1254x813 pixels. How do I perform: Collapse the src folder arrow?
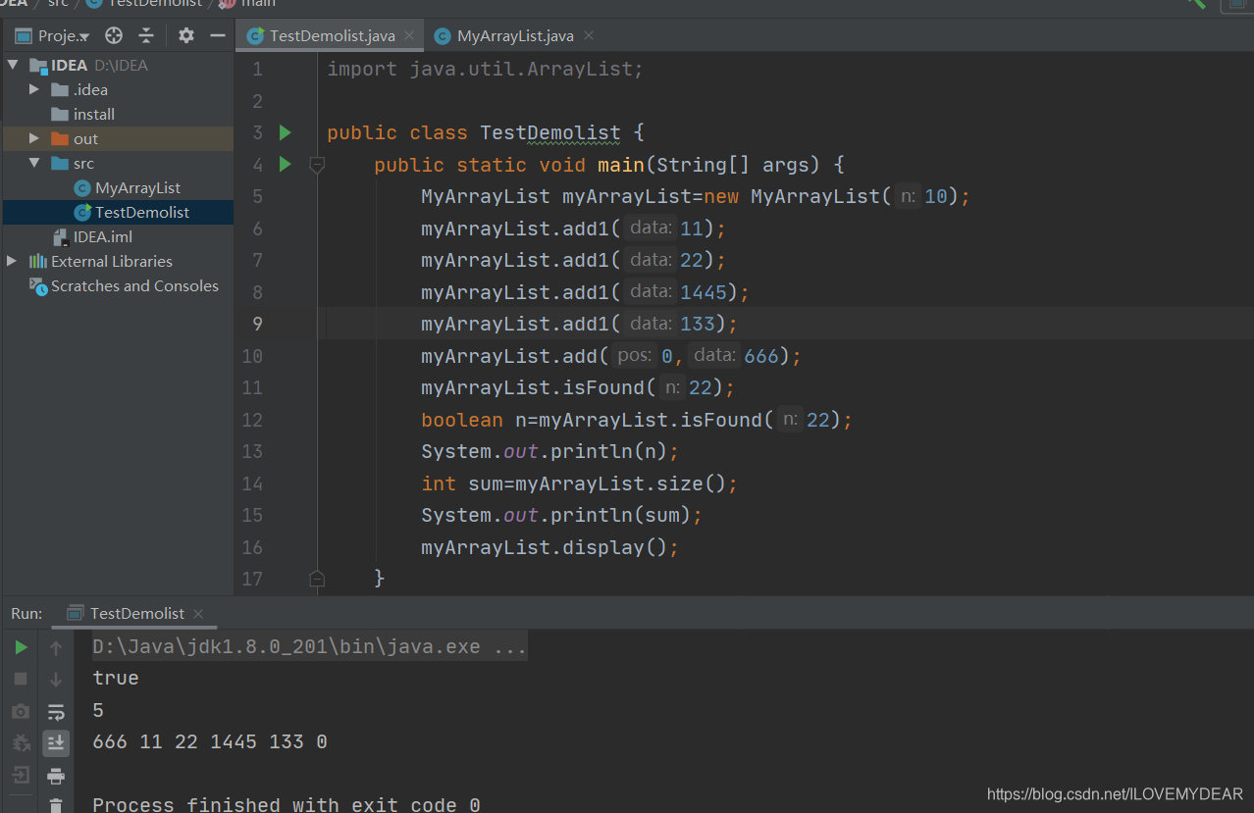click(x=34, y=164)
